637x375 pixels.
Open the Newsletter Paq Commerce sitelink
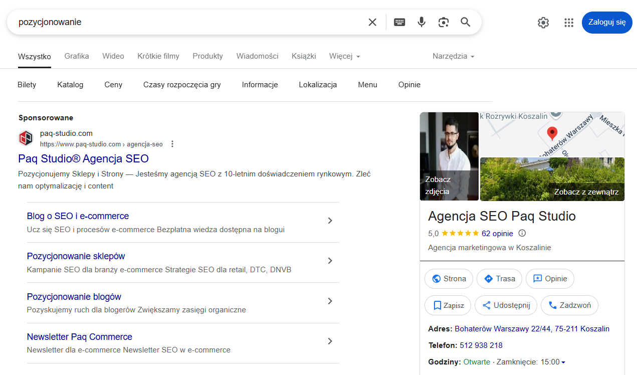pos(80,337)
